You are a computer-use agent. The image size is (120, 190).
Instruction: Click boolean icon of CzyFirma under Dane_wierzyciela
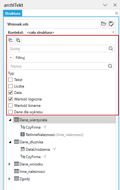click(x=23, y=127)
